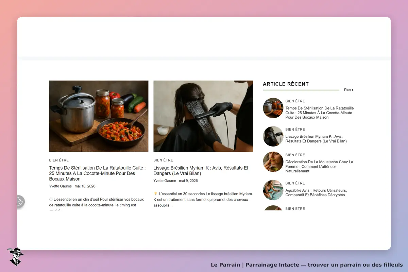Image resolution: width=408 pixels, height=272 pixels.
Task: Open sidebar link 'Aquabike Avis : Retours Utilisateurs'
Action: 316,192
